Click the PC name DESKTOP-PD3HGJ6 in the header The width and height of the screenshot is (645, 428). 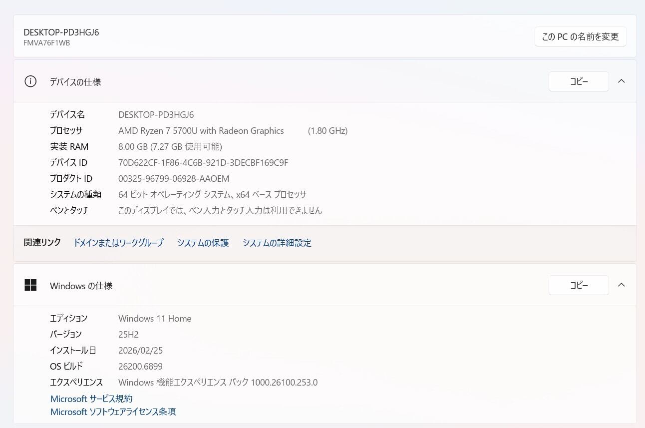(x=61, y=32)
